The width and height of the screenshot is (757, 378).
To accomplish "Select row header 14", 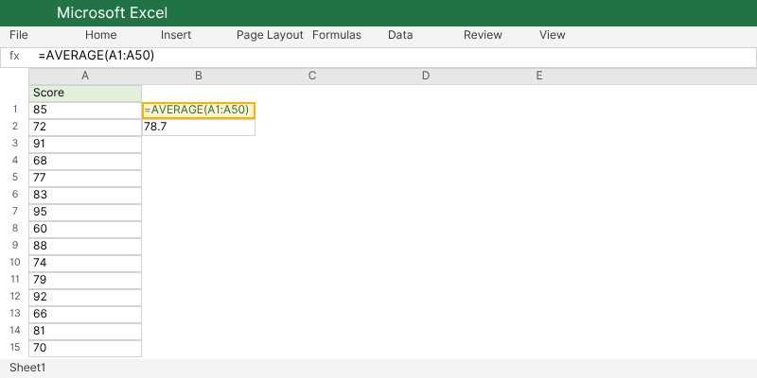I will pos(14,330).
